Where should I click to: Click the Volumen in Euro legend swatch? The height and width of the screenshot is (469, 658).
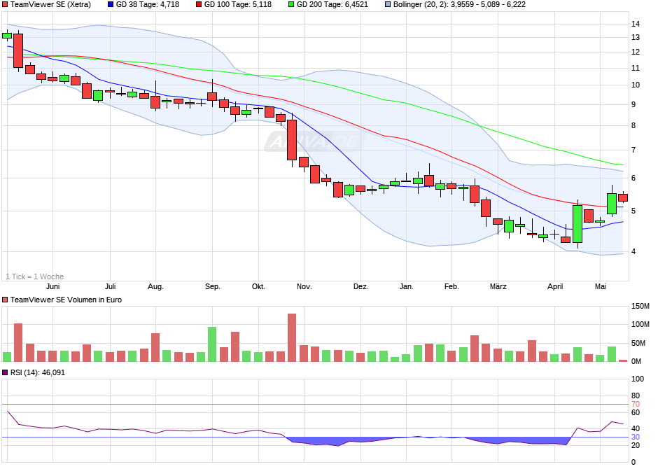click(5, 300)
